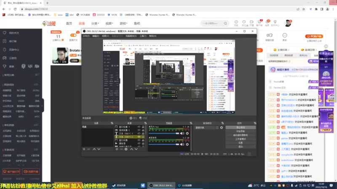
Task: Adjust the desktop audio volume slider
Action: (164, 144)
